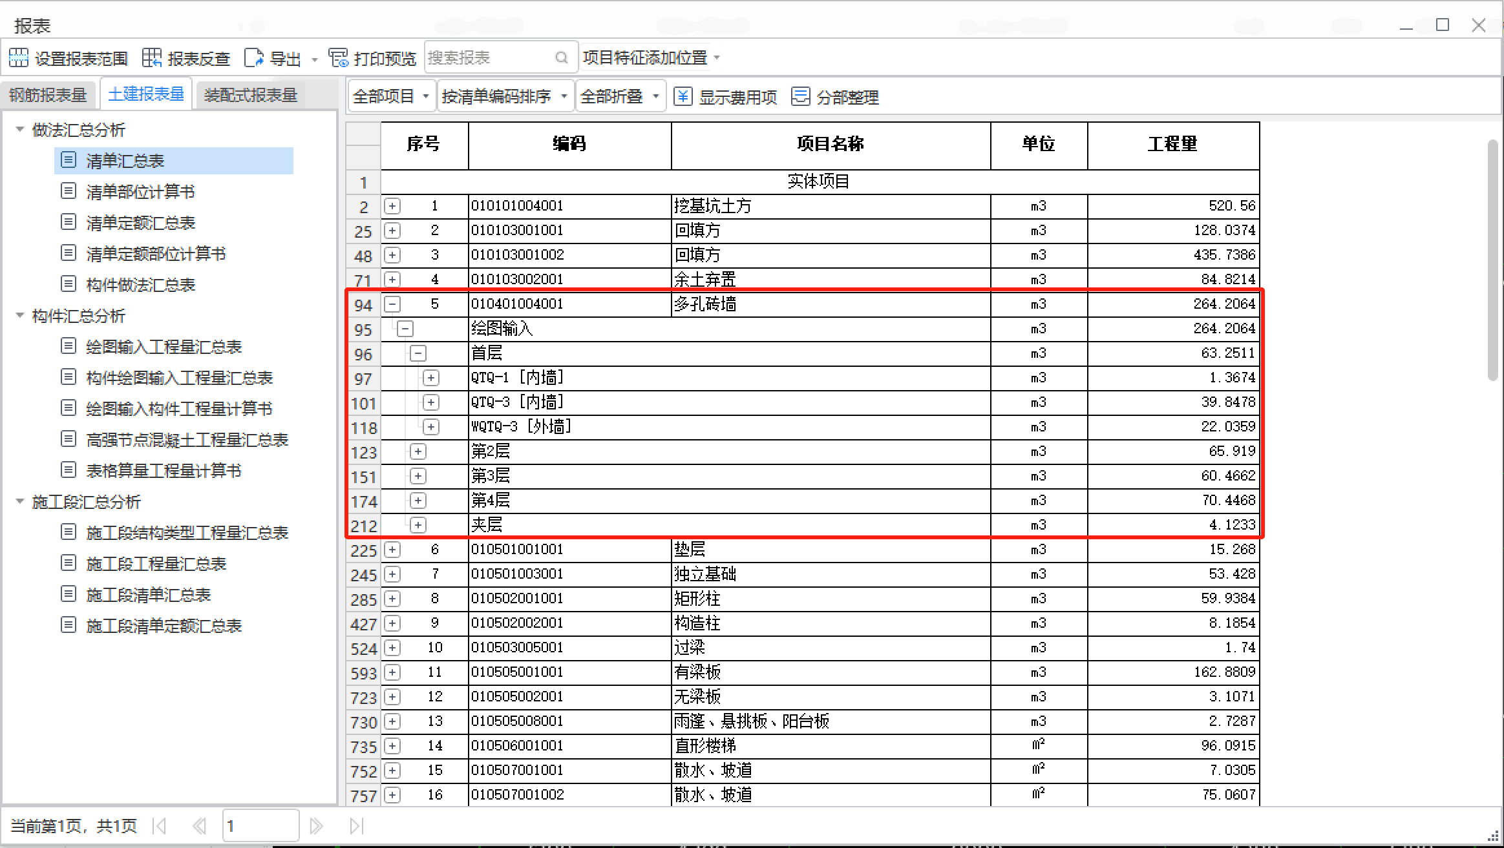Click the document icon beside 表格算量工程量计算书
Screen dimensions: 1504x848
[x=69, y=470]
